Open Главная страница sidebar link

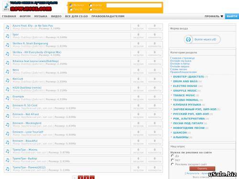coord(182,58)
